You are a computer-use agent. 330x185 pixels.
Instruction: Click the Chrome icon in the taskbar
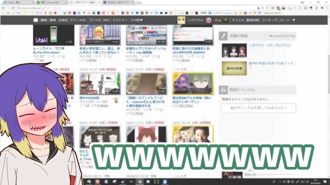click(x=139, y=182)
